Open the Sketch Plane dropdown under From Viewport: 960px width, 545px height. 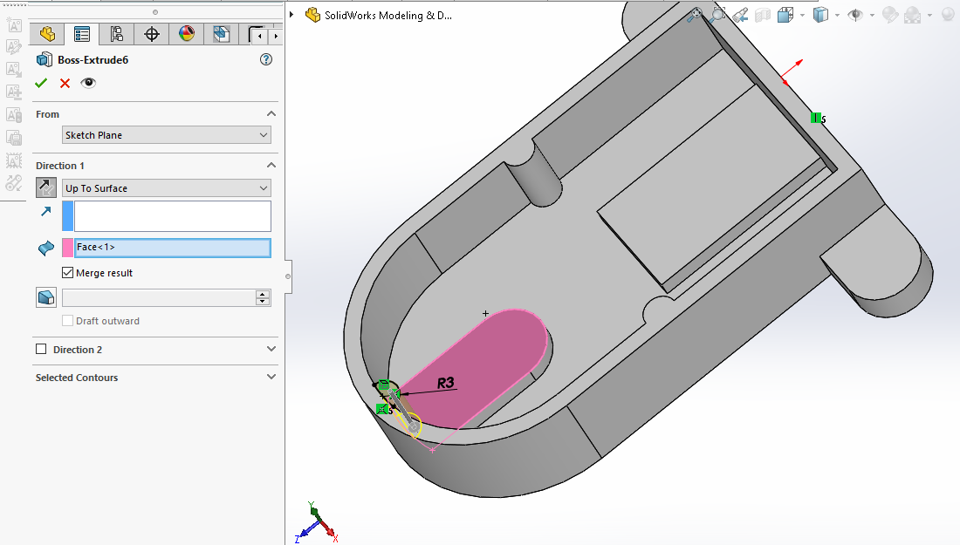(167, 135)
